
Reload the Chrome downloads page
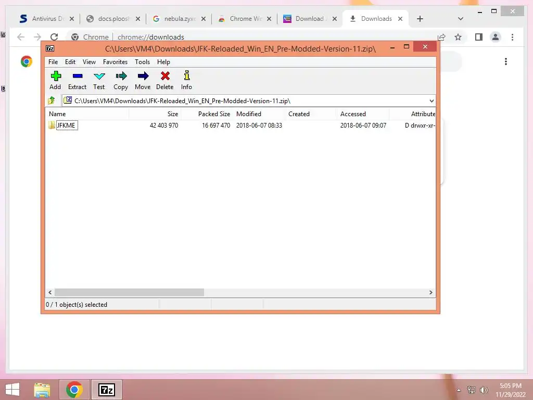click(54, 37)
